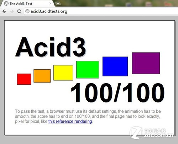This screenshot has height=144, width=178.
Task: Click the 100/100 score text
Action: (x=117, y=92)
